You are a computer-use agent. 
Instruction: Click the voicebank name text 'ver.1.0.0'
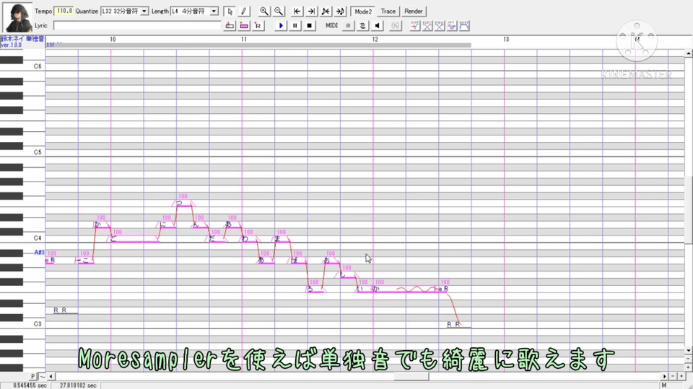click(x=11, y=45)
